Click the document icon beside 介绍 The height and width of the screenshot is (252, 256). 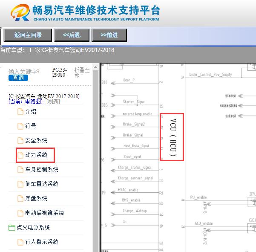click(x=20, y=112)
